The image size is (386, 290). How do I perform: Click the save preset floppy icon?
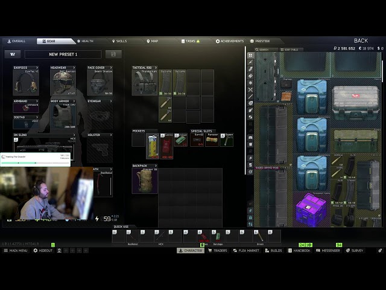[x=113, y=54]
